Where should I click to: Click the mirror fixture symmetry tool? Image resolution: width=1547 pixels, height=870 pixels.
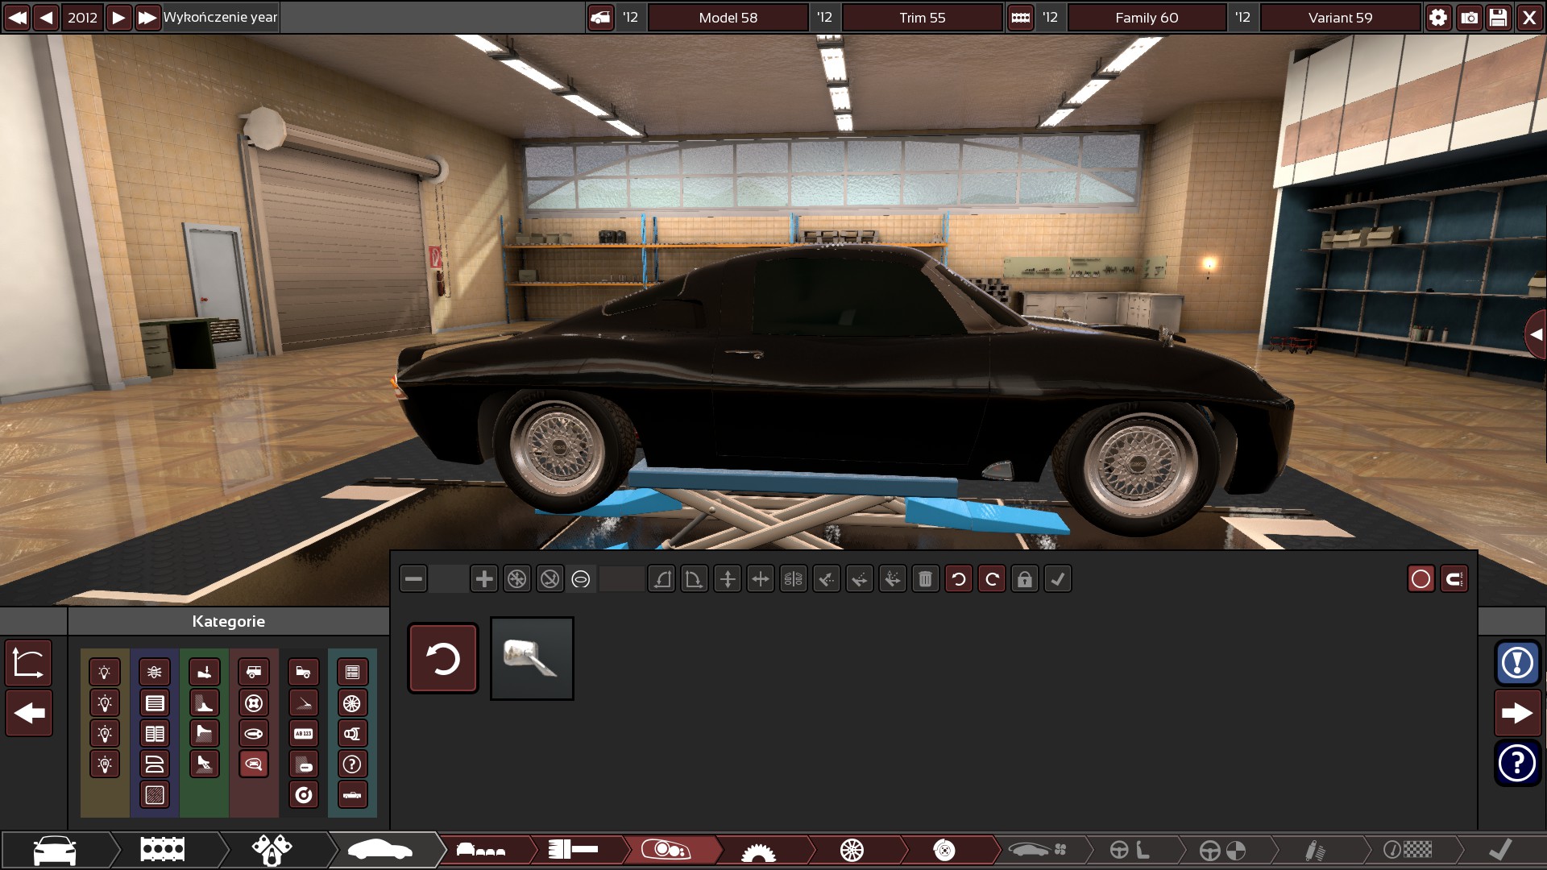coord(793,578)
